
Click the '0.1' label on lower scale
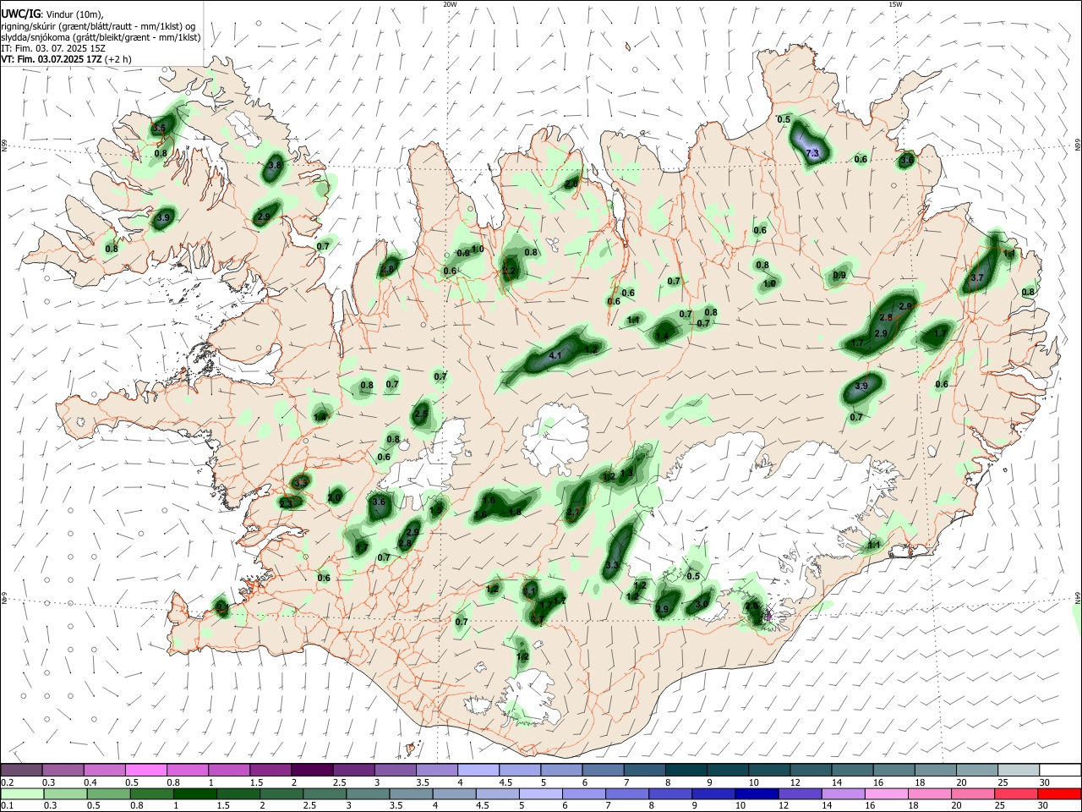tap(7, 806)
